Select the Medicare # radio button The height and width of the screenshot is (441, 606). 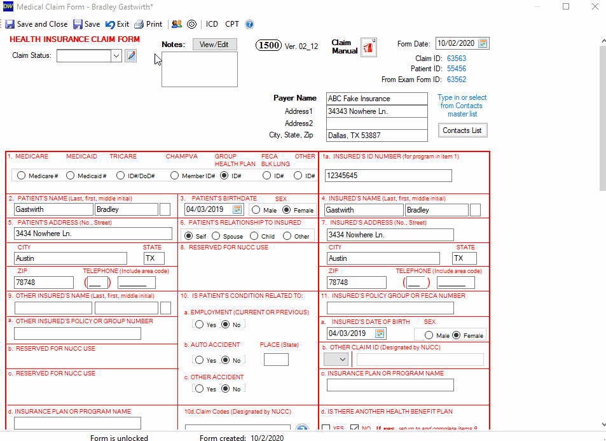(x=22, y=176)
